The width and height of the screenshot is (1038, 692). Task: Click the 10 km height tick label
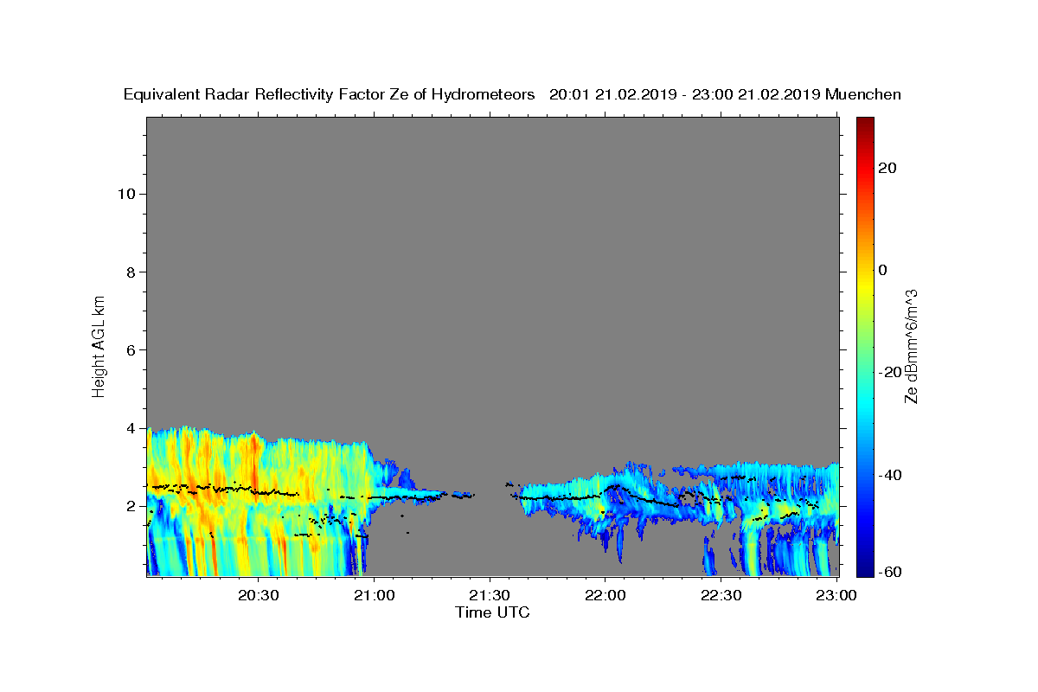(126, 194)
